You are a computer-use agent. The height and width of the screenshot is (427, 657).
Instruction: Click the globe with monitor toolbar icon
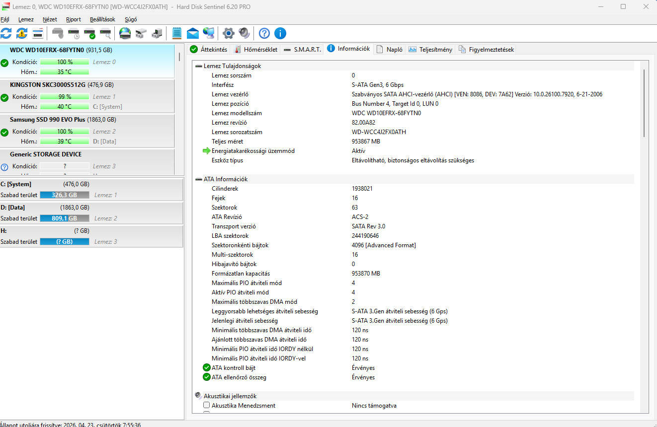coord(209,33)
